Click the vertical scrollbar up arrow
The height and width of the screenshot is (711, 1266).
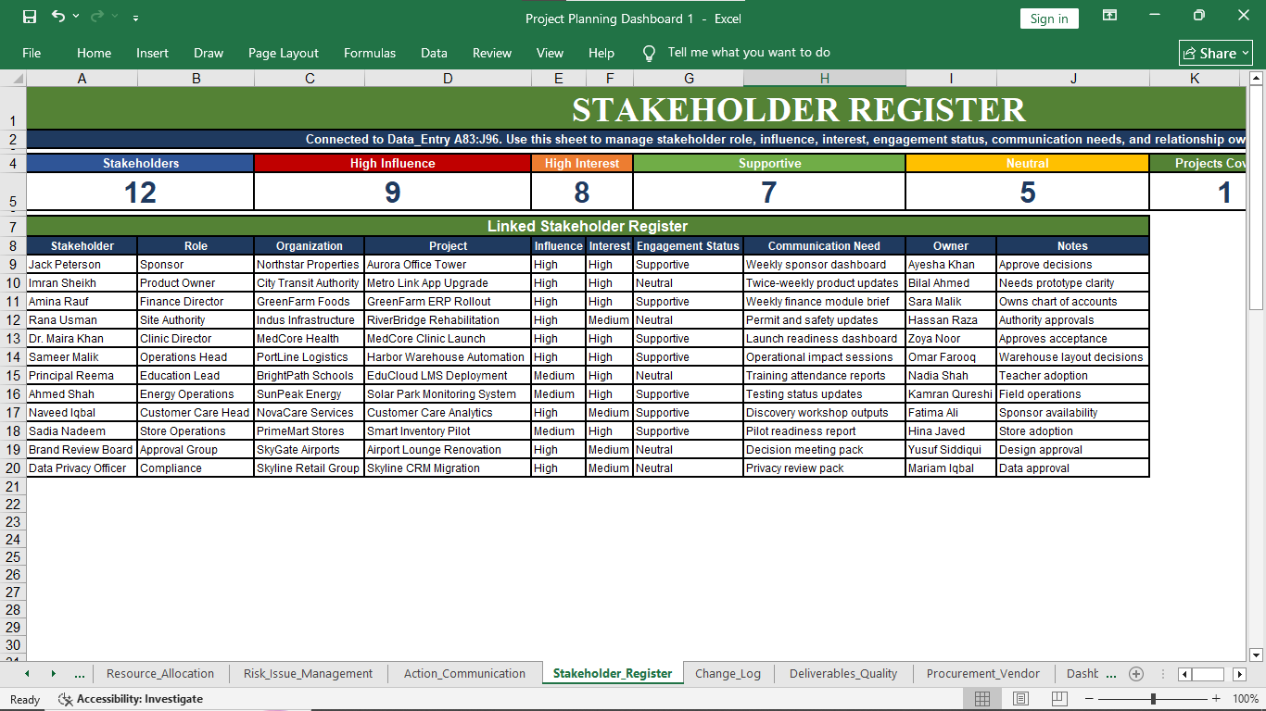tap(1257, 79)
